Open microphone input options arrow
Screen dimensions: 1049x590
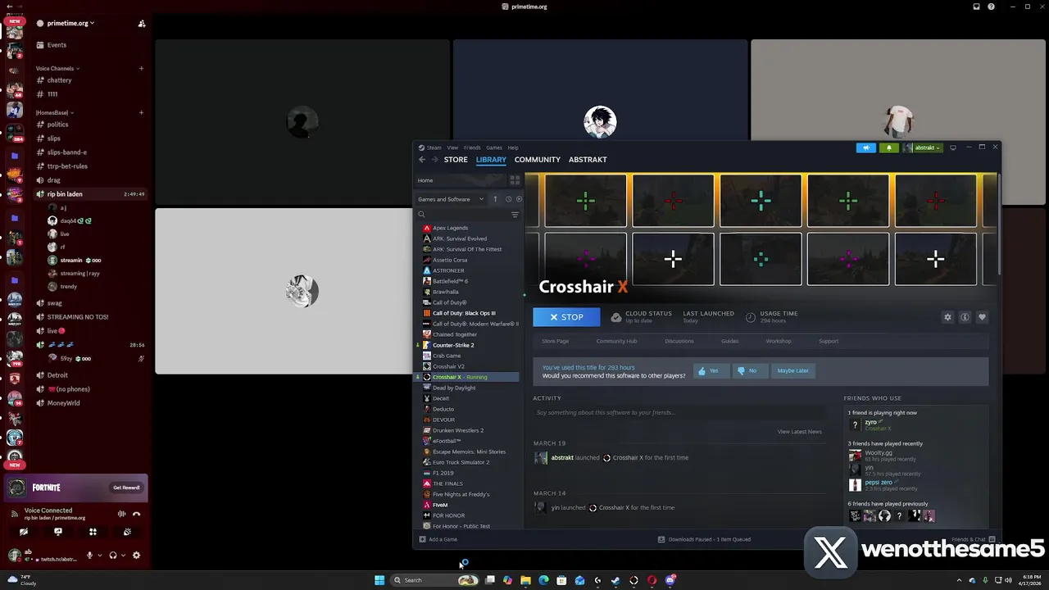click(x=100, y=555)
